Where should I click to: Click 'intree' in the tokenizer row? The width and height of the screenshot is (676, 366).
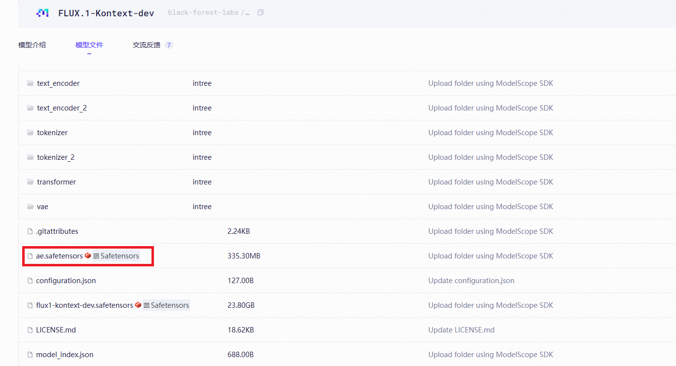point(202,133)
